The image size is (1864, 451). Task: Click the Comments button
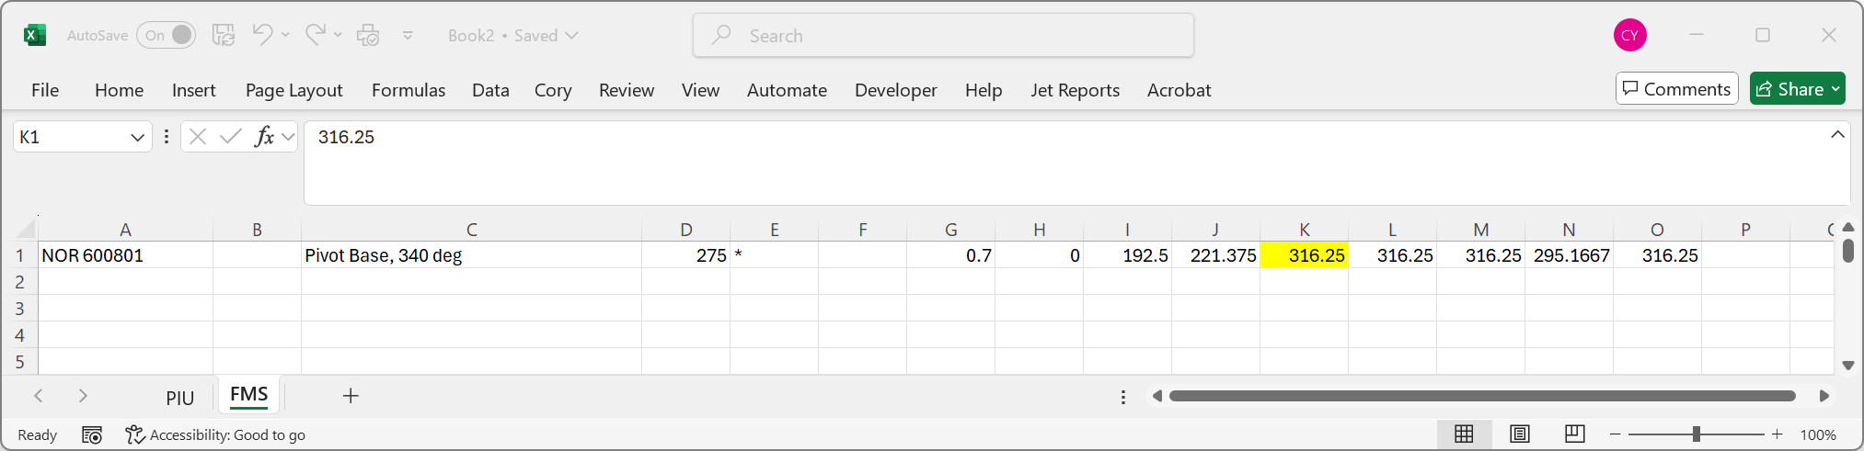tap(1676, 89)
